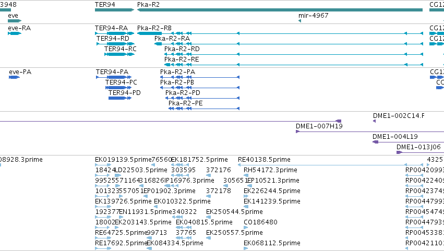The width and height of the screenshot is (444, 251).
Task: Open EST EK226244.5prime
Action: click(246, 197)
